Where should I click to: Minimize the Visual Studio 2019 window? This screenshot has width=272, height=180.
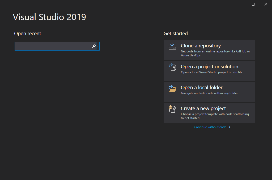(240, 4)
